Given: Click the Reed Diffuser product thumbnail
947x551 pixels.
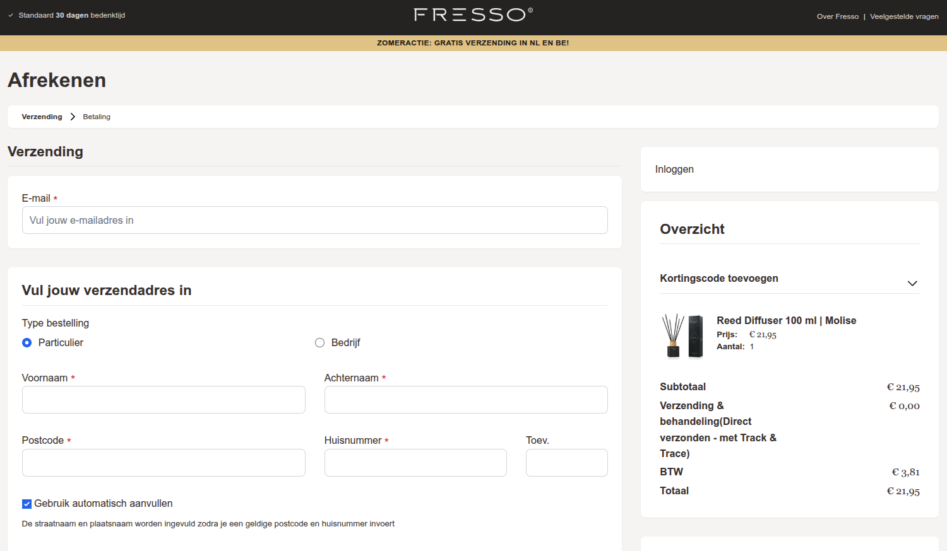Looking at the screenshot, I should coord(684,336).
